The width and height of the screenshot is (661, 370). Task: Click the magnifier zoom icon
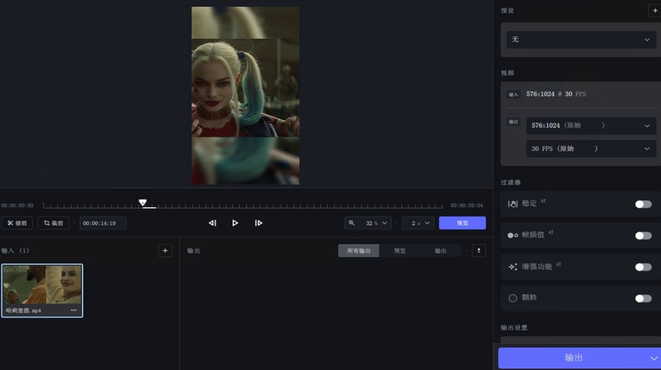point(351,223)
